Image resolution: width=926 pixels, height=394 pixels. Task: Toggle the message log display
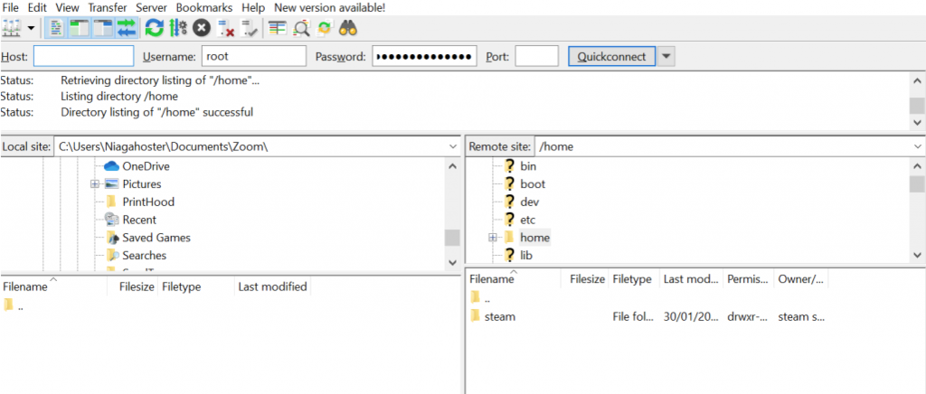[57, 28]
